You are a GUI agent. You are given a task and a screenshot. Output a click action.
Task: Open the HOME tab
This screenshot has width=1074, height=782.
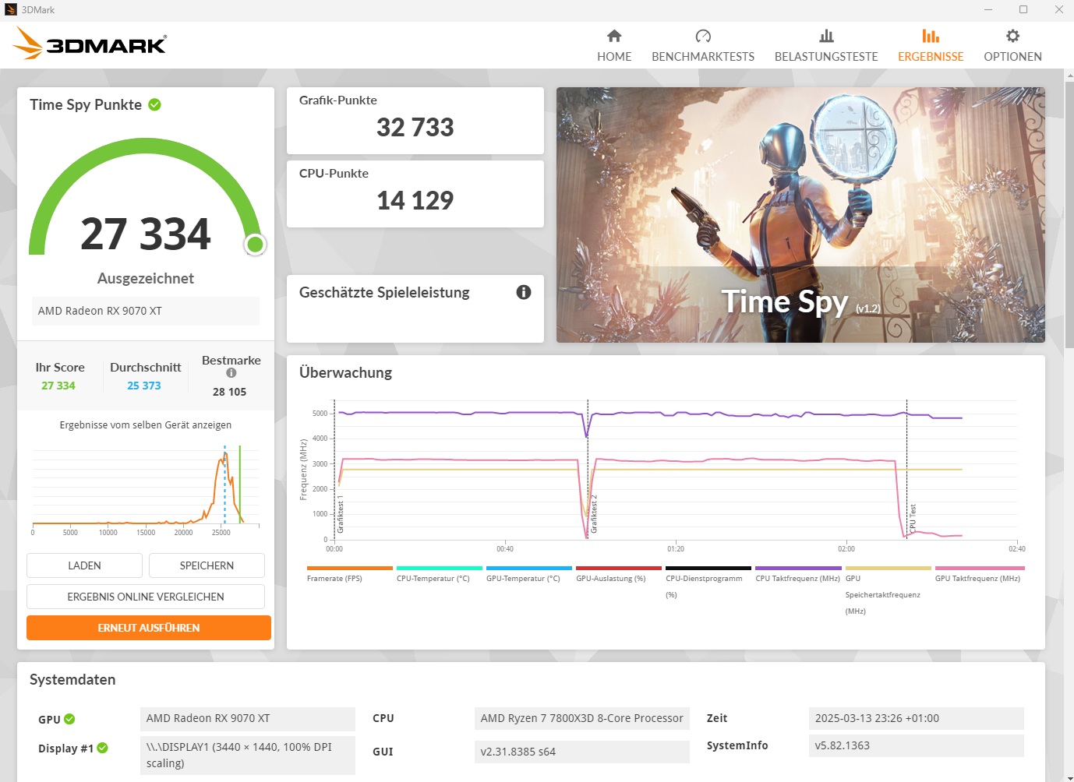pos(614,46)
